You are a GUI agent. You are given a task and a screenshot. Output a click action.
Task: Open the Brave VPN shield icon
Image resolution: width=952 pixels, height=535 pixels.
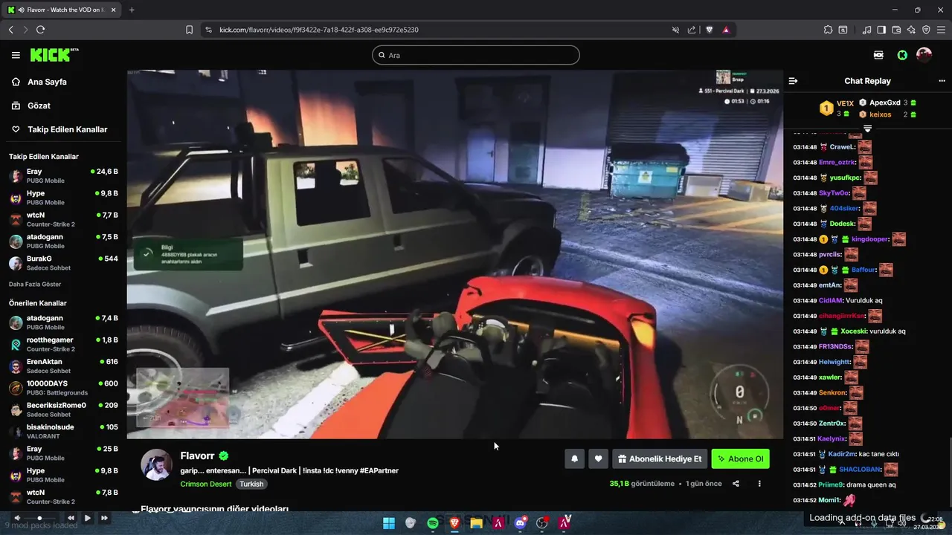tap(926, 30)
